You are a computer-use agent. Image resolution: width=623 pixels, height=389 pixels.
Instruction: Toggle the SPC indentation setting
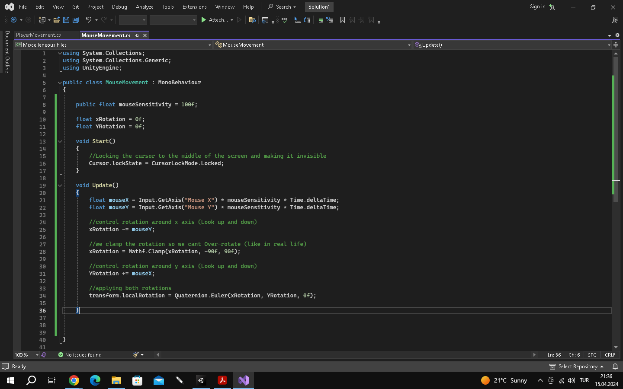point(592,355)
